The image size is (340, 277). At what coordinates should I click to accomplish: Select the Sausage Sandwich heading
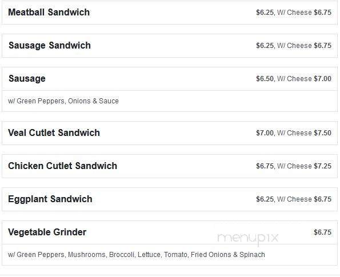[50, 46]
